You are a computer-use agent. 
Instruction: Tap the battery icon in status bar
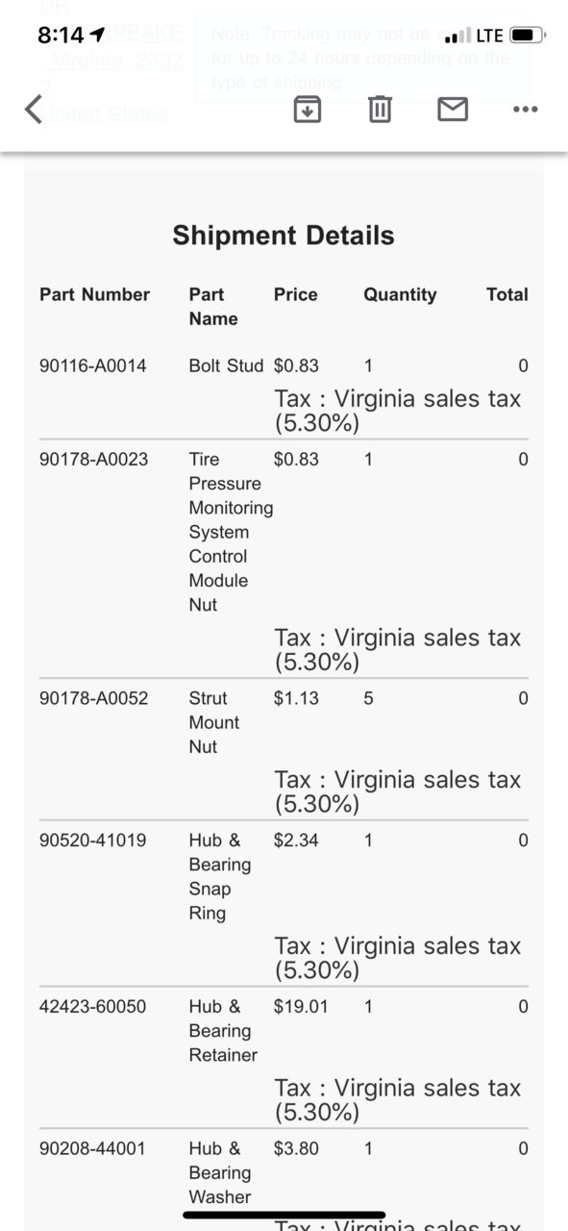tap(528, 36)
